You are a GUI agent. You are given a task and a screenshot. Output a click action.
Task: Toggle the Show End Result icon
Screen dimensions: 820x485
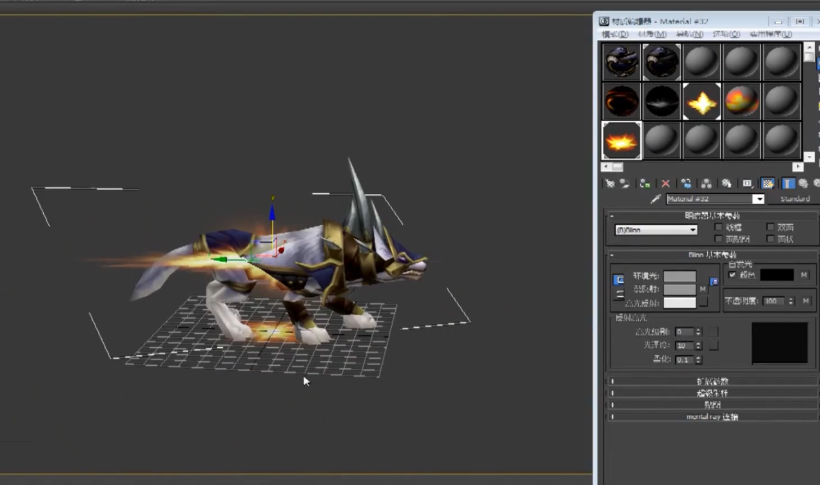coord(788,184)
